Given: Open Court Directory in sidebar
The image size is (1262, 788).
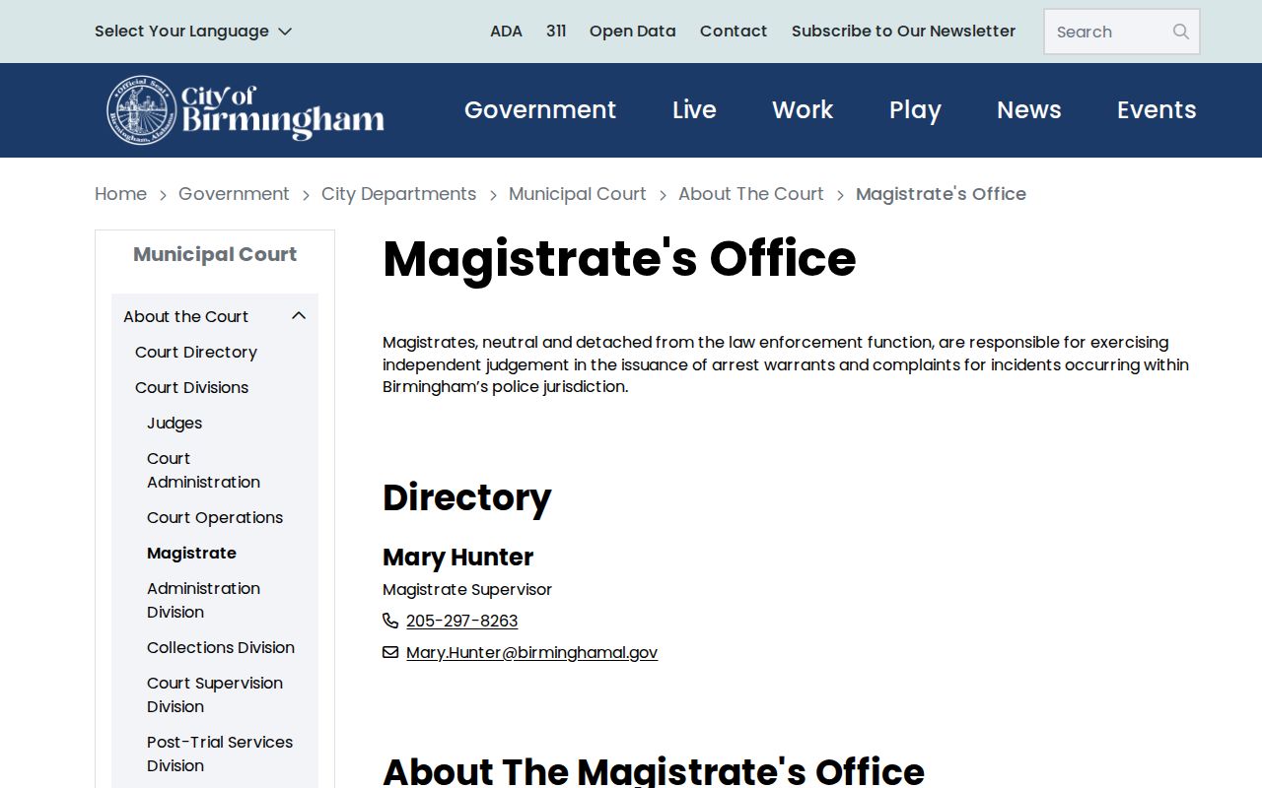Looking at the screenshot, I should click(195, 352).
